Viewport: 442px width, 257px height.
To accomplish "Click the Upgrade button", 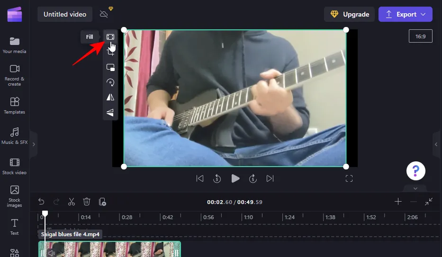I will click(349, 14).
